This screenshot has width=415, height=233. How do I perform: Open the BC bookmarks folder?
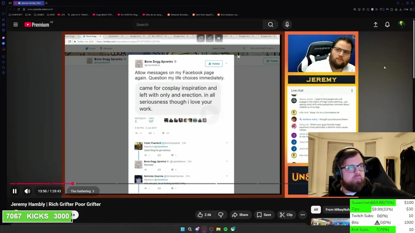point(28,15)
